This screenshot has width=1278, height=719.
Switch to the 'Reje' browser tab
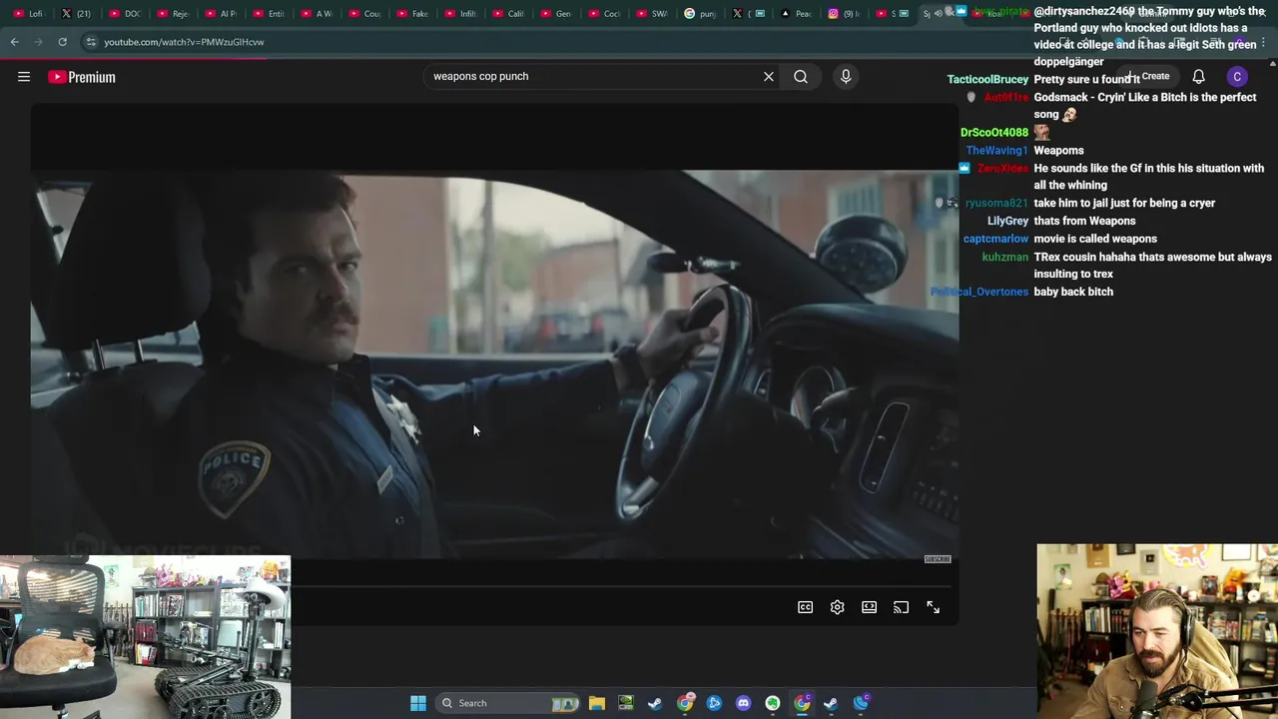pyautogui.click(x=173, y=13)
